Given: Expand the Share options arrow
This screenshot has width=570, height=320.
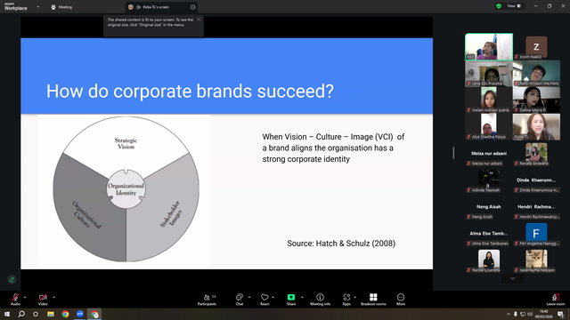Looking at the screenshot, I should tap(302, 297).
